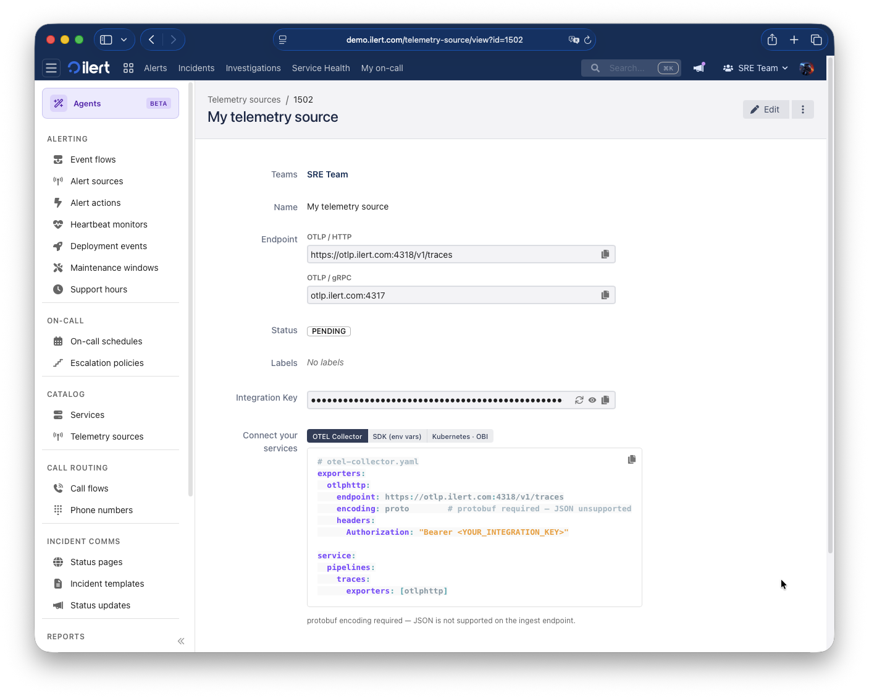
Task: Switch to the SDK (env vars) tab
Action: (397, 436)
